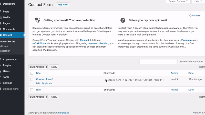Click Collapse menu label
Viewport: 205px width, 115px height.
[11, 89]
